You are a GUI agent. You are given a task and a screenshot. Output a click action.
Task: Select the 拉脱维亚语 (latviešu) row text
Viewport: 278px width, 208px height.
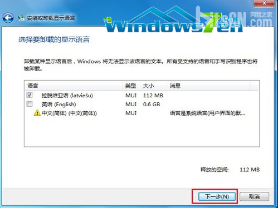pos(67,96)
